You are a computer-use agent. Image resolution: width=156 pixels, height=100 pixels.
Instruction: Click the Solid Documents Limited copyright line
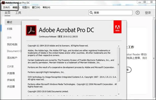tap(48, 91)
